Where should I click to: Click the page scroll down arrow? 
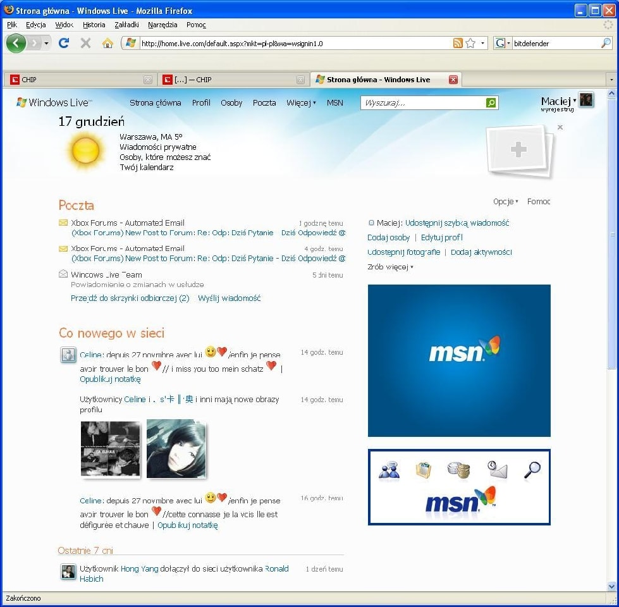point(611,587)
